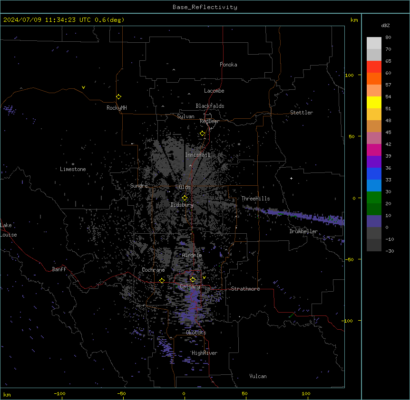Viewport: 410px width, 400px height.
Task: Click the Ponoka city label
Action: pyautogui.click(x=228, y=65)
